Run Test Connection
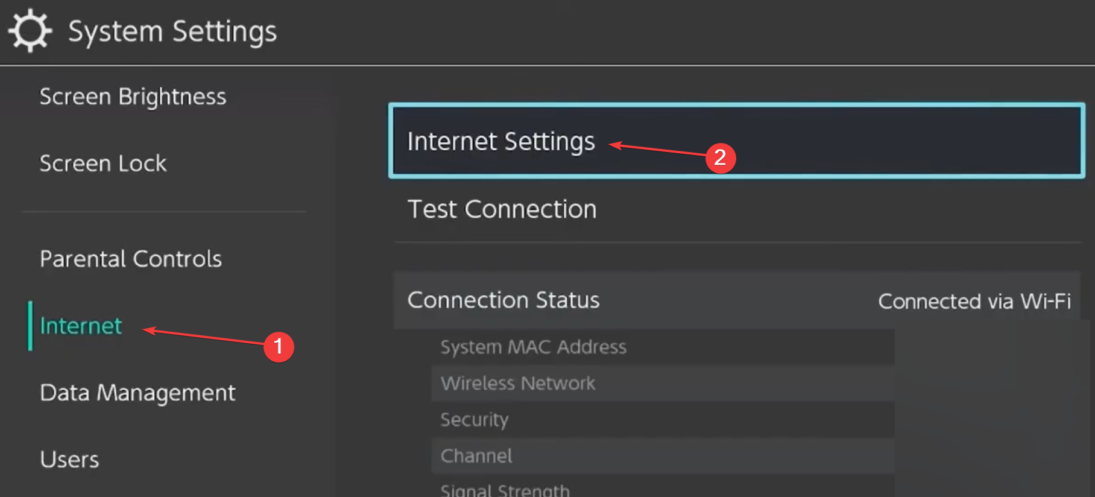Screen dimensions: 1095x497 pos(736,209)
